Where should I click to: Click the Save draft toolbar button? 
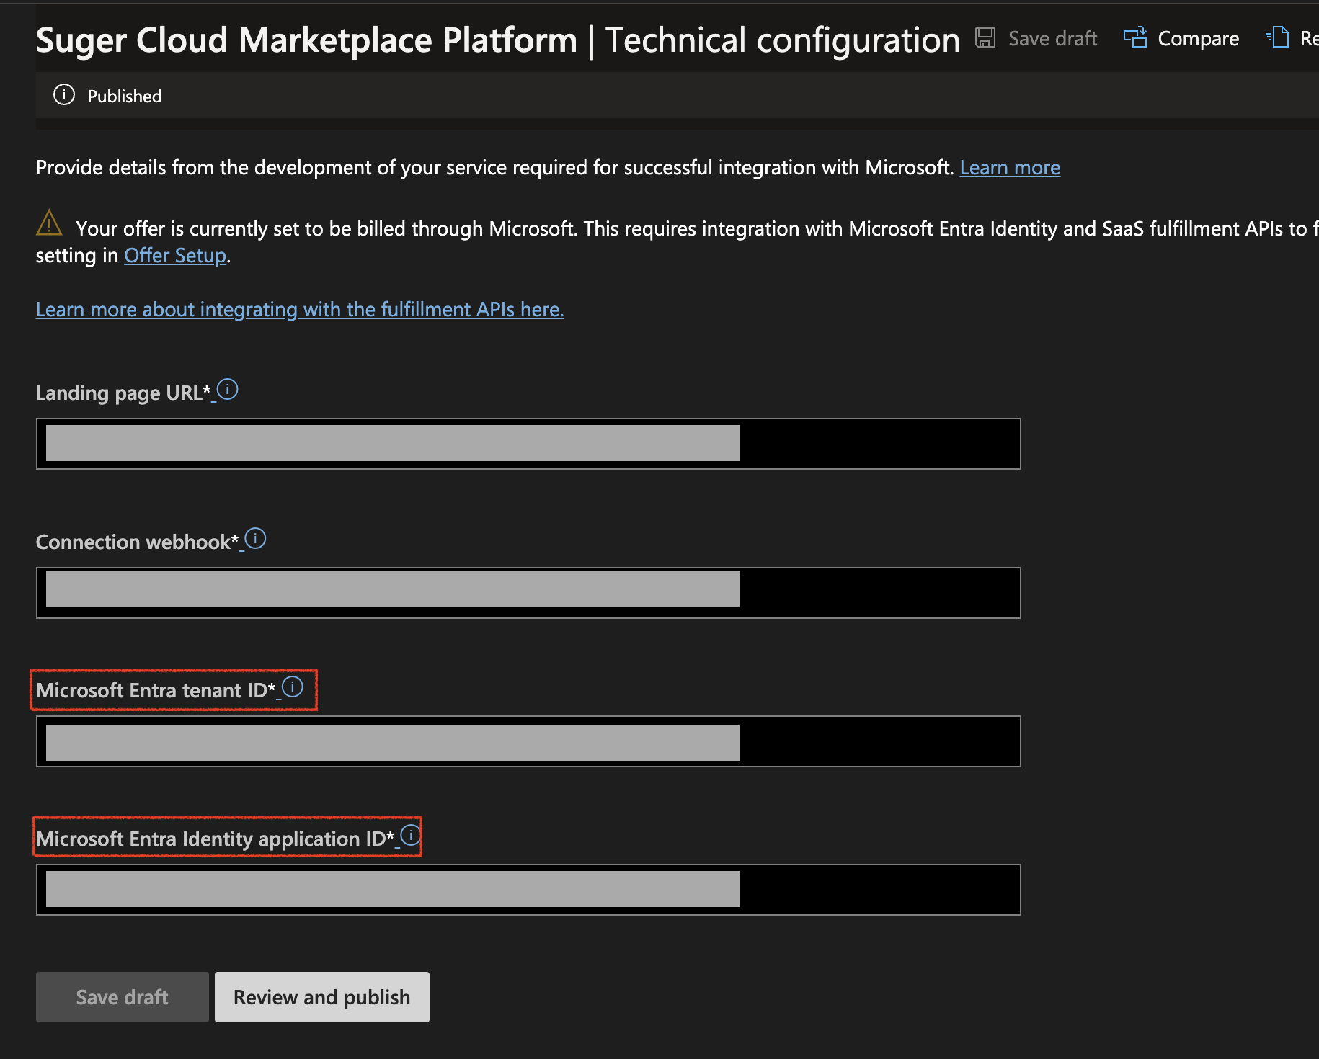[x=1036, y=38]
